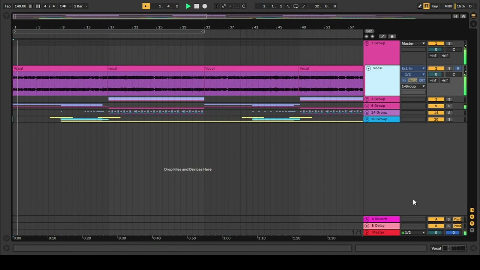Toggle the 1 Group track activator
The image size is (480, 270).
436,43
